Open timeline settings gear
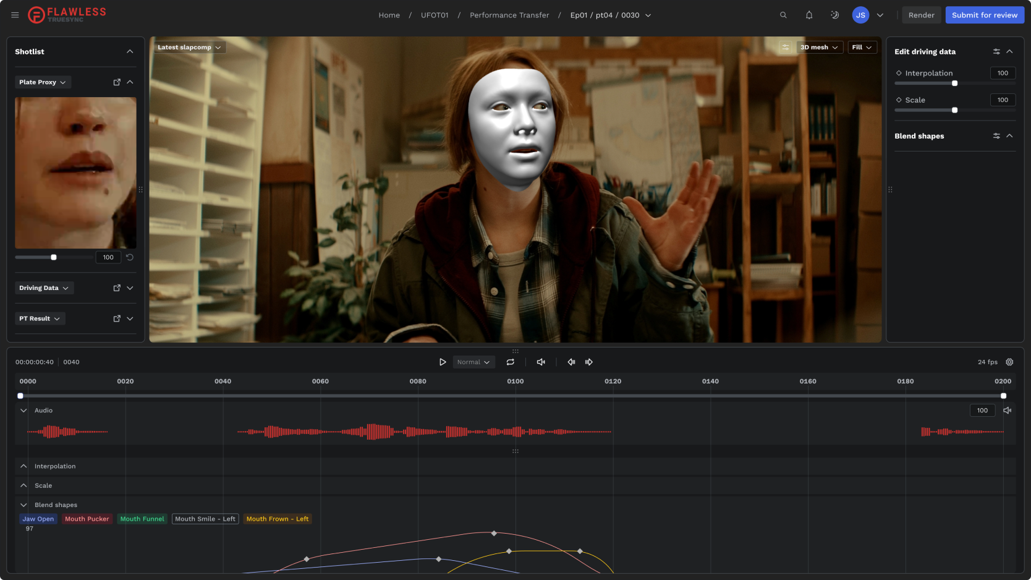Image resolution: width=1031 pixels, height=580 pixels. [1009, 362]
